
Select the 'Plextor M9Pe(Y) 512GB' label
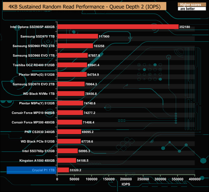coord(37,103)
